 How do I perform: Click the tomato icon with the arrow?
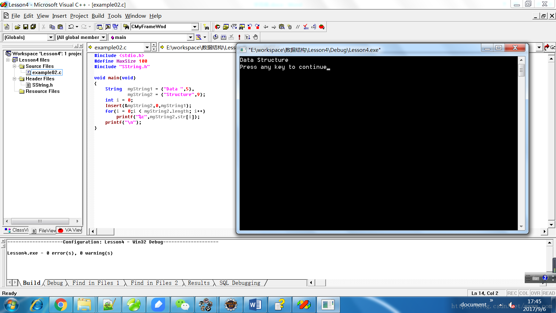[x=322, y=27]
